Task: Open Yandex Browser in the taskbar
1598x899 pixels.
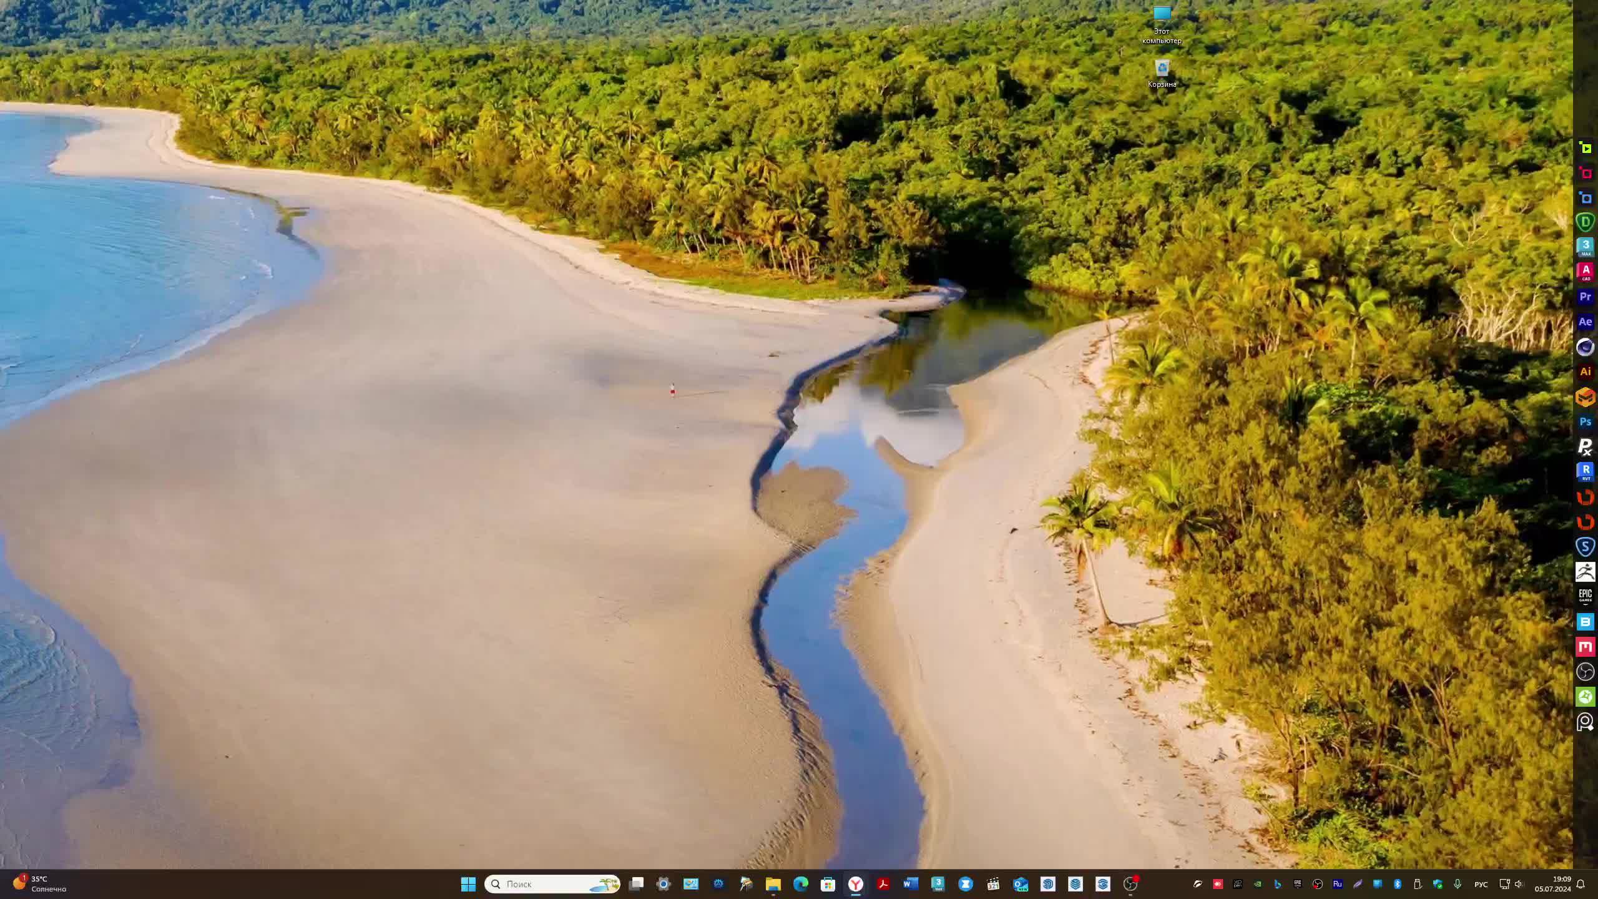Action: pyautogui.click(x=855, y=884)
